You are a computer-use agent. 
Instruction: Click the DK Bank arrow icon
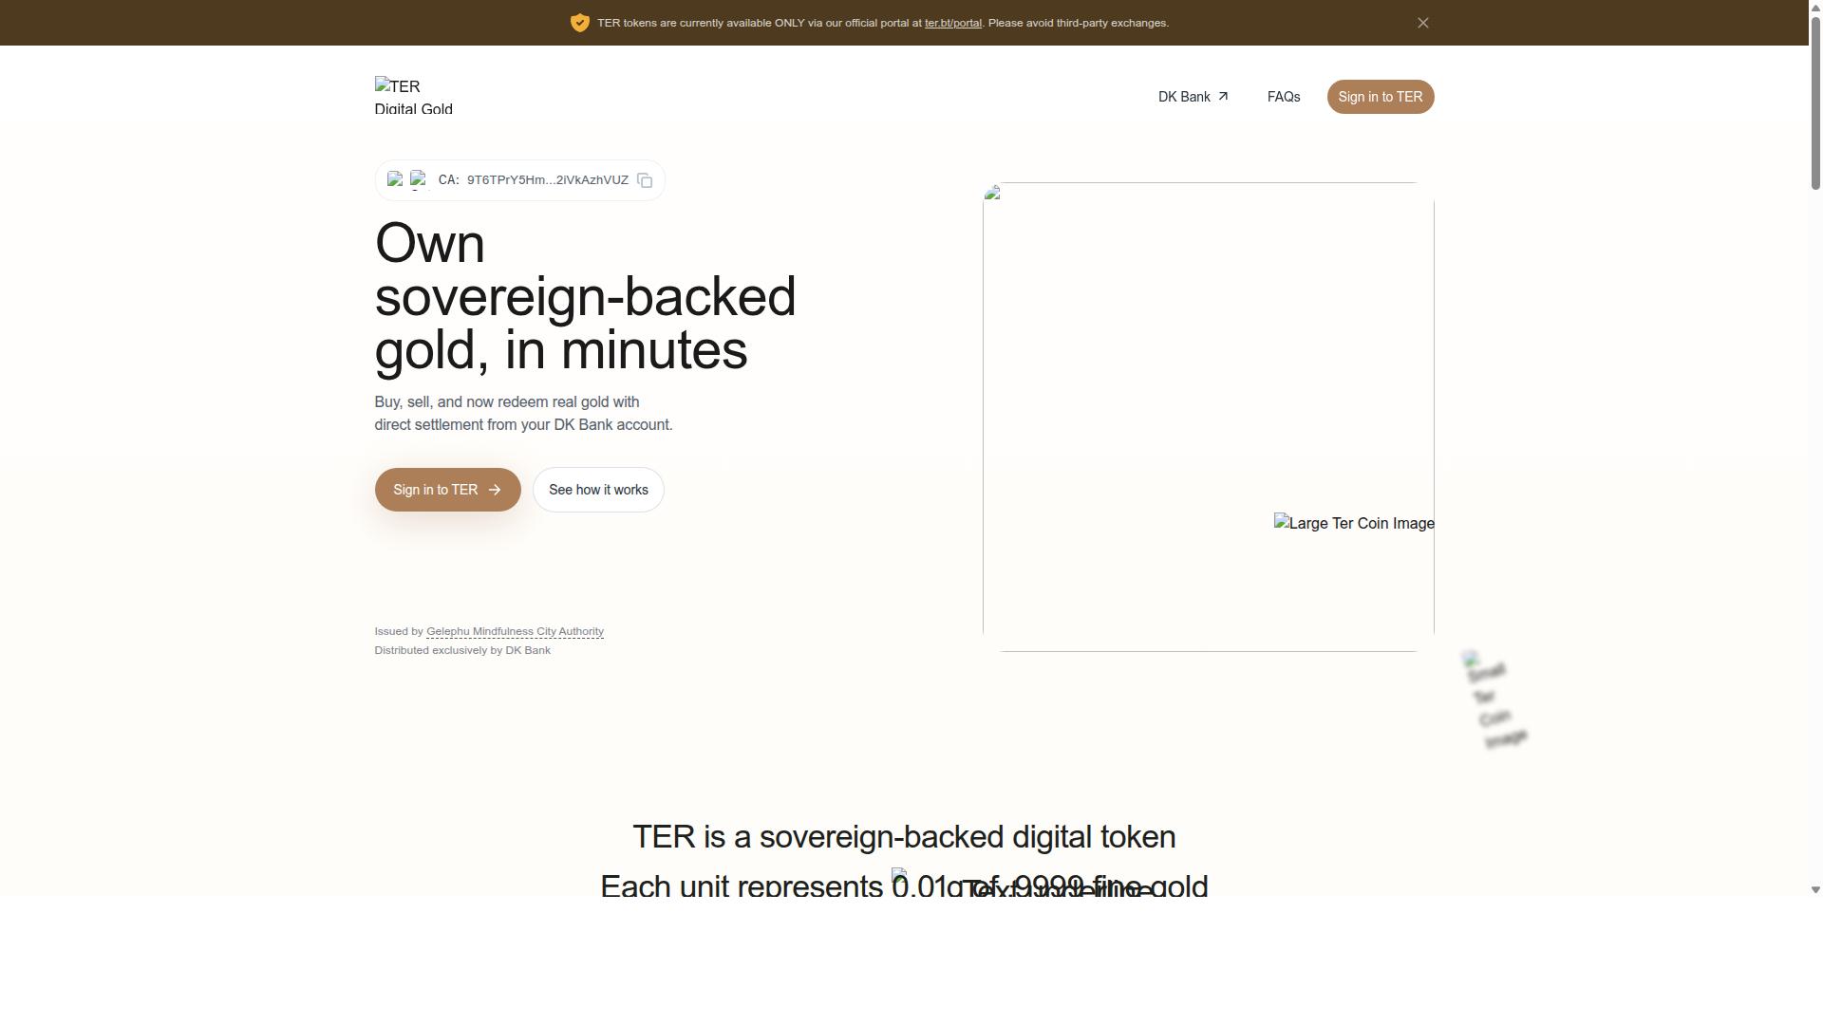(x=1223, y=97)
